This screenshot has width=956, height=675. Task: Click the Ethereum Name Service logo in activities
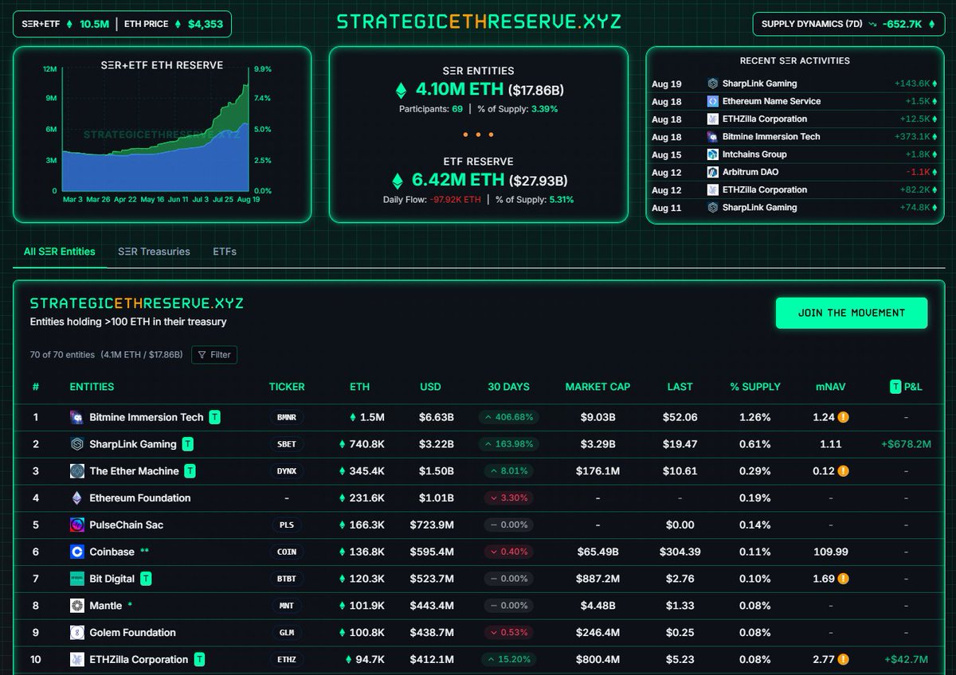click(713, 101)
